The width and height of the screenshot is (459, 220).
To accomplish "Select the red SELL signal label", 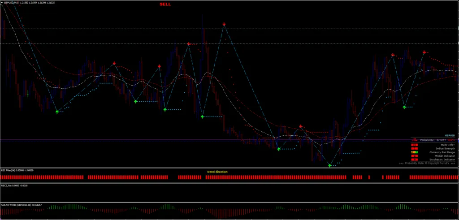I will (x=165, y=4).
